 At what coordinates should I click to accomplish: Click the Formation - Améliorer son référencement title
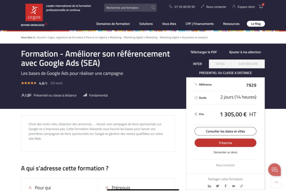click(96, 58)
